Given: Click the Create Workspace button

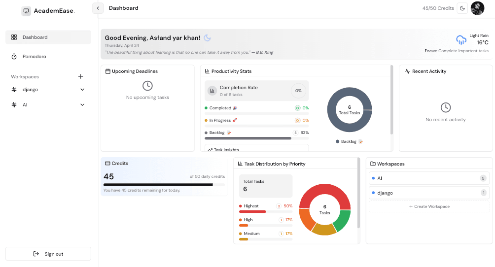Looking at the screenshot, I should pos(429,206).
